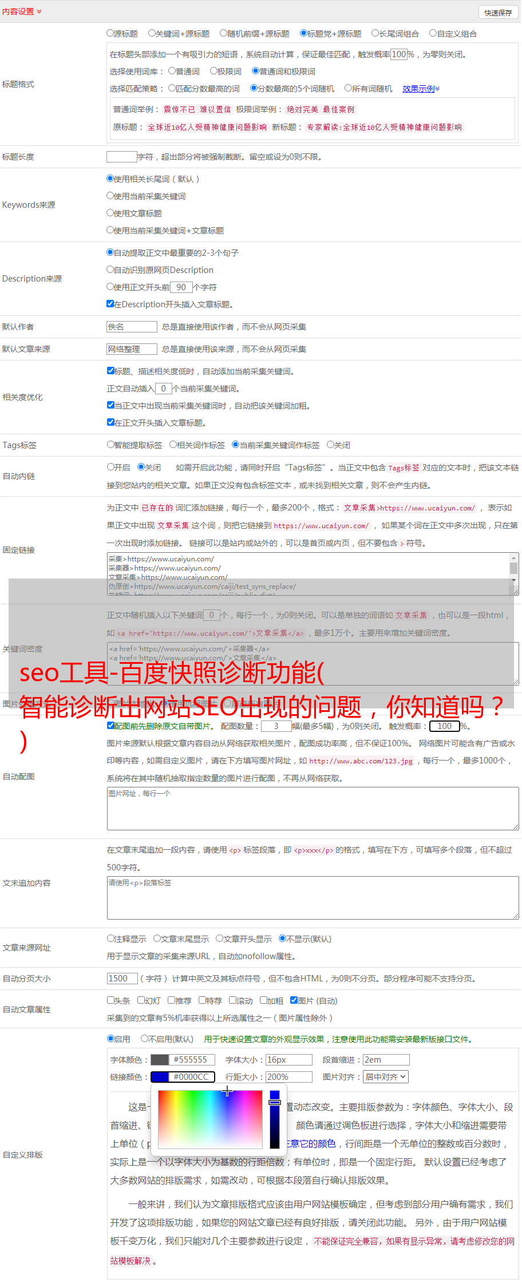Click the 链接颜色 #0000CC color swatch
522x1287 pixels.
point(160,1077)
